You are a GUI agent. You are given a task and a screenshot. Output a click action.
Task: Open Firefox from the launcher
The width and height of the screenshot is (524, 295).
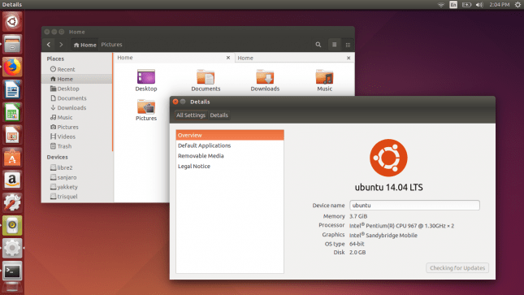[12, 67]
